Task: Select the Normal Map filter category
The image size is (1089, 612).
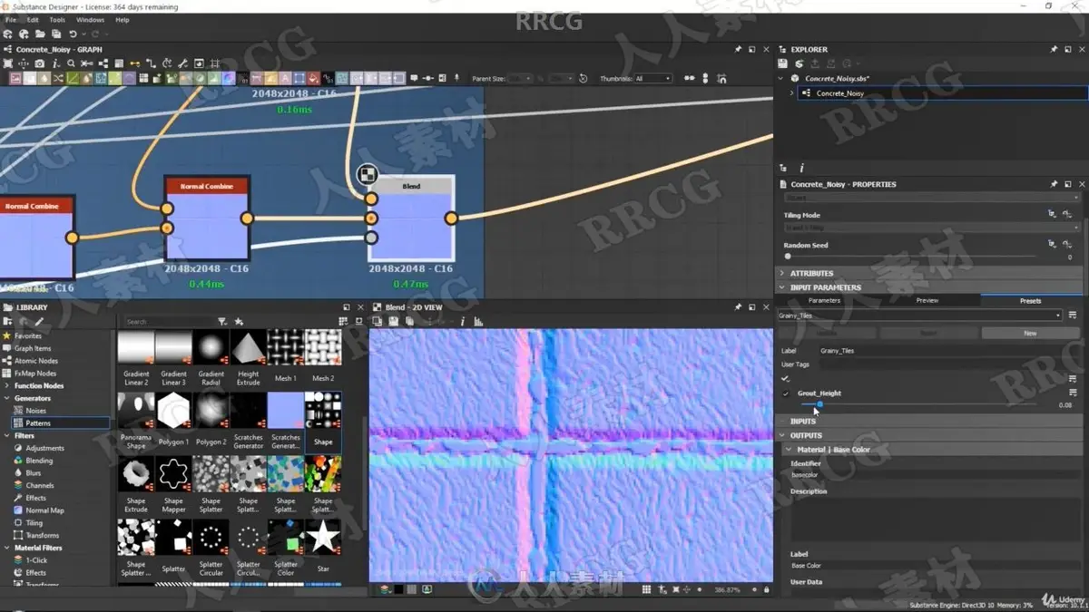Action: click(44, 510)
